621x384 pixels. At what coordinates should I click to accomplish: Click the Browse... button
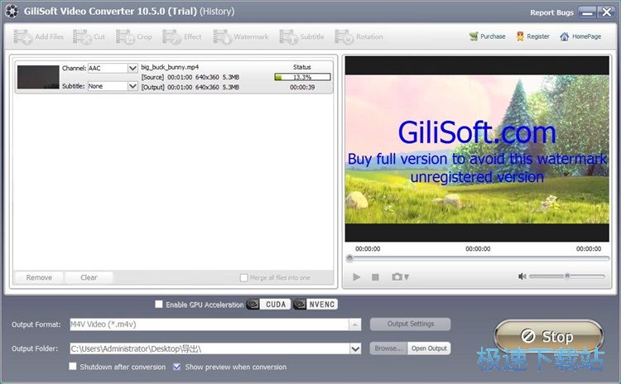[388, 348]
